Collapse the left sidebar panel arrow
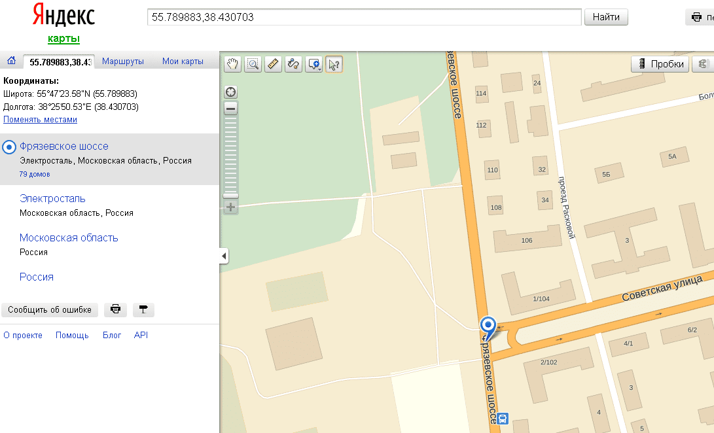The width and height of the screenshot is (714, 433). click(x=224, y=256)
